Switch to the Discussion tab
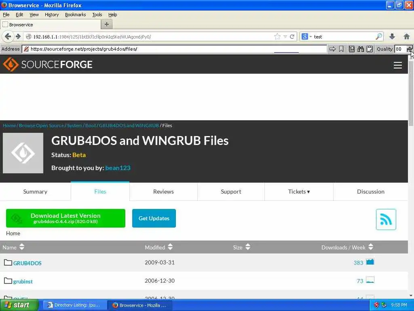 click(x=371, y=192)
